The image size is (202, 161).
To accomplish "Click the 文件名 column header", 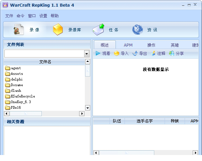I will tap(44, 62).
